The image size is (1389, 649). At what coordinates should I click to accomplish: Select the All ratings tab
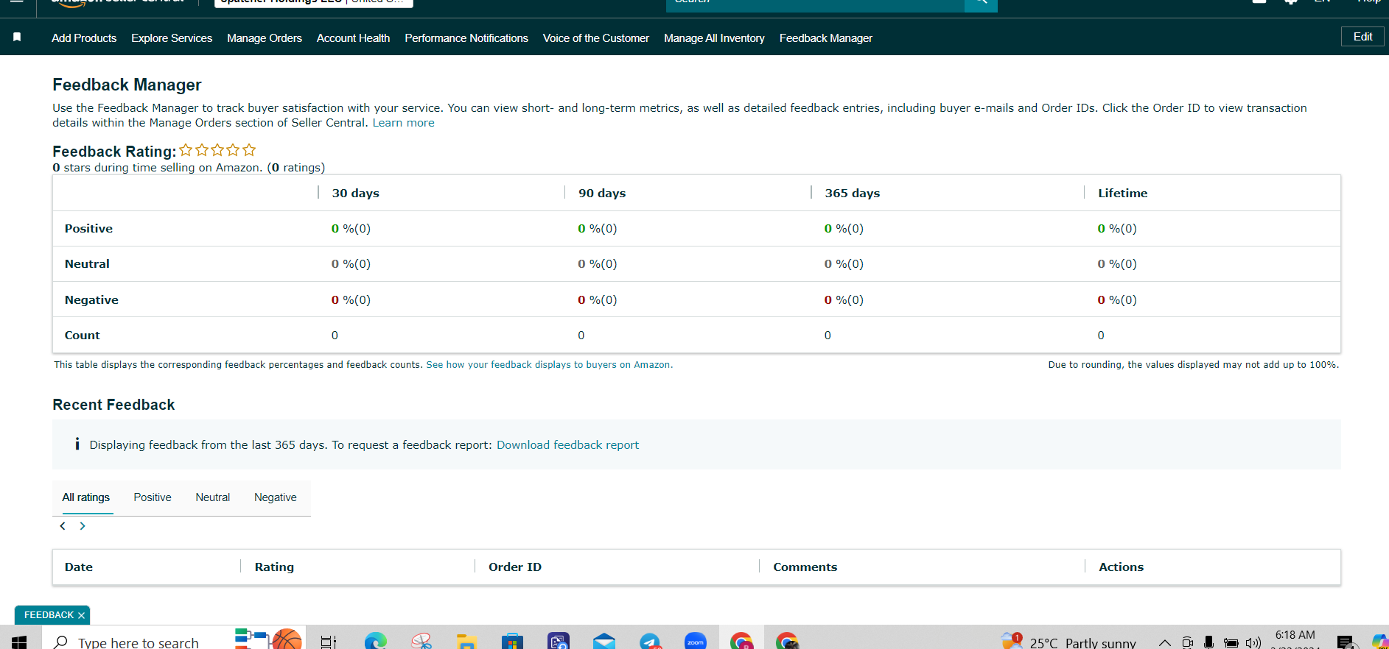click(86, 497)
